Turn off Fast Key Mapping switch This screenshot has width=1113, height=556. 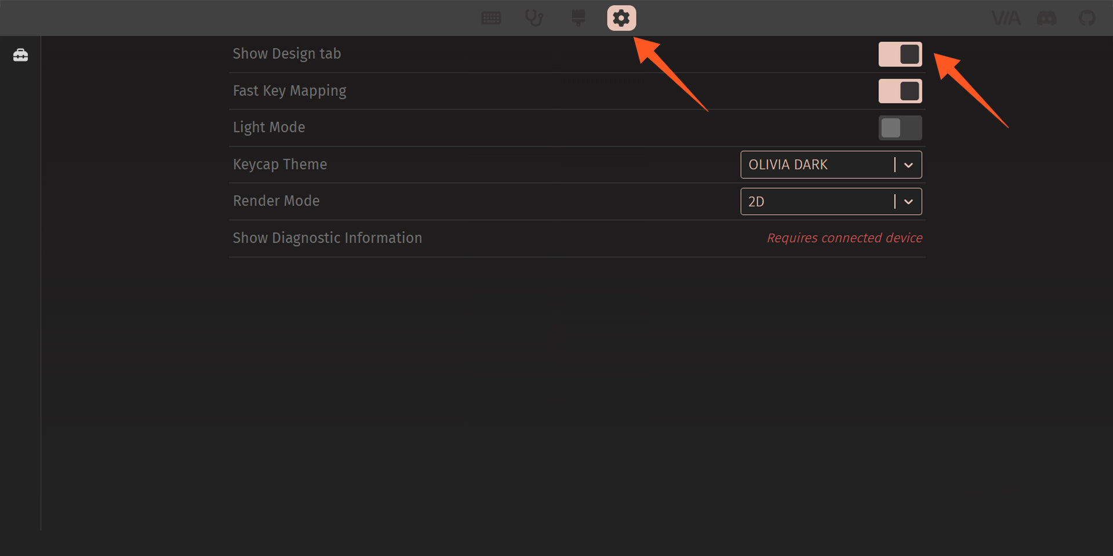[x=900, y=91]
